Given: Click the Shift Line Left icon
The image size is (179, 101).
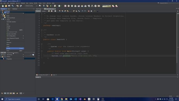Looking at the screenshot, I should pyautogui.click(x=82, y=11).
